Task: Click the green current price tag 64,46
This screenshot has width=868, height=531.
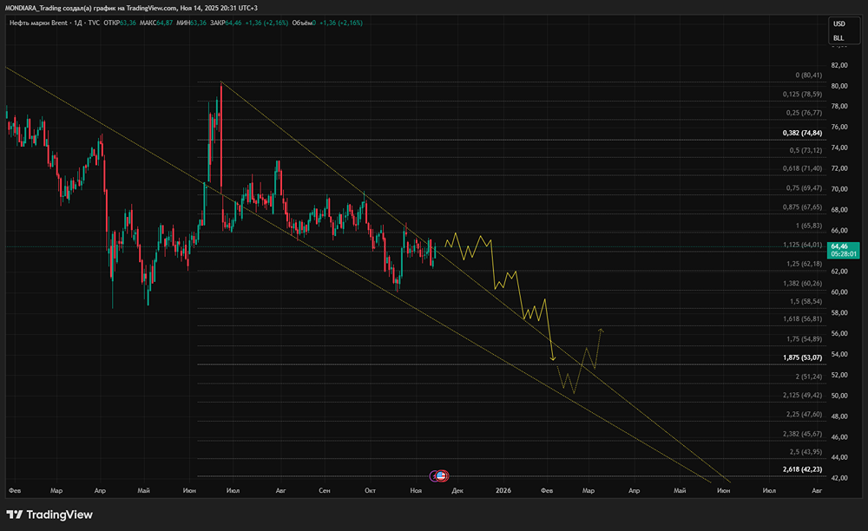Action: (x=843, y=250)
